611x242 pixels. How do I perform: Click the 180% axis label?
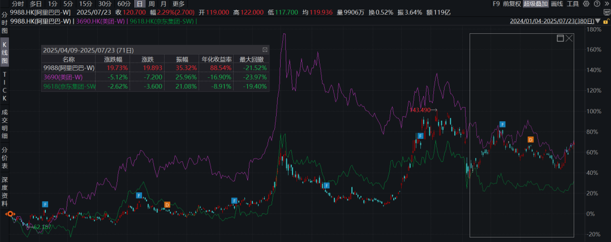(594, 29)
